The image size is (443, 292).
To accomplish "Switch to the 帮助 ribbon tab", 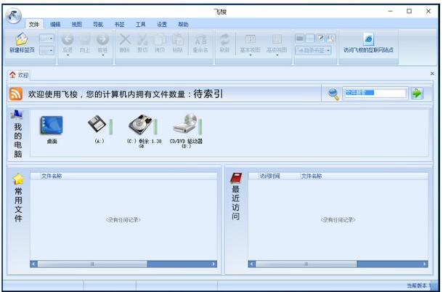I will [183, 25].
